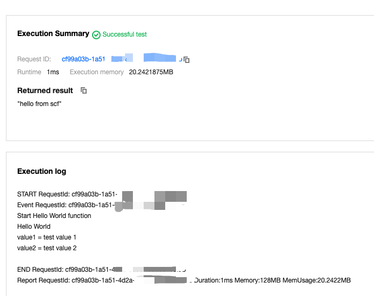Select the value2 = test value 2 line

tap(47, 248)
